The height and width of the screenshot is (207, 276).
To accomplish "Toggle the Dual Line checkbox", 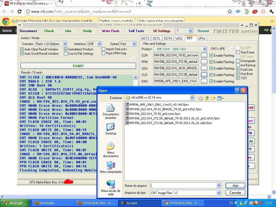I will [238, 70].
